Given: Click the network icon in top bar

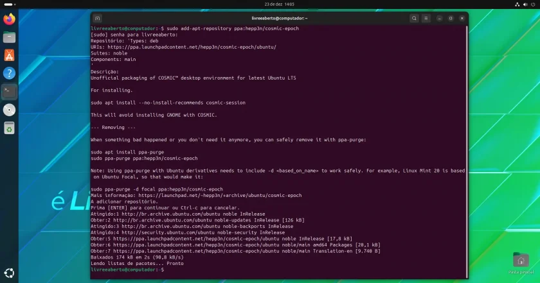Looking at the screenshot, I should point(517,4).
